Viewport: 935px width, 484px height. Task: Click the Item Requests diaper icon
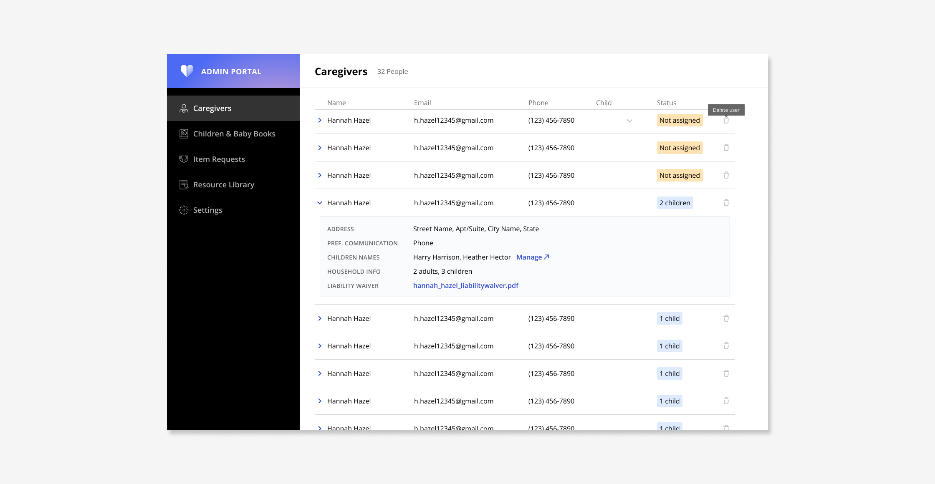coord(184,159)
